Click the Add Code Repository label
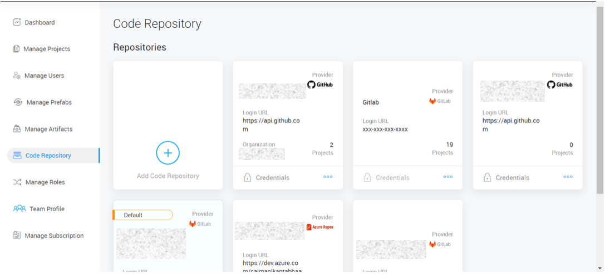 pos(168,176)
